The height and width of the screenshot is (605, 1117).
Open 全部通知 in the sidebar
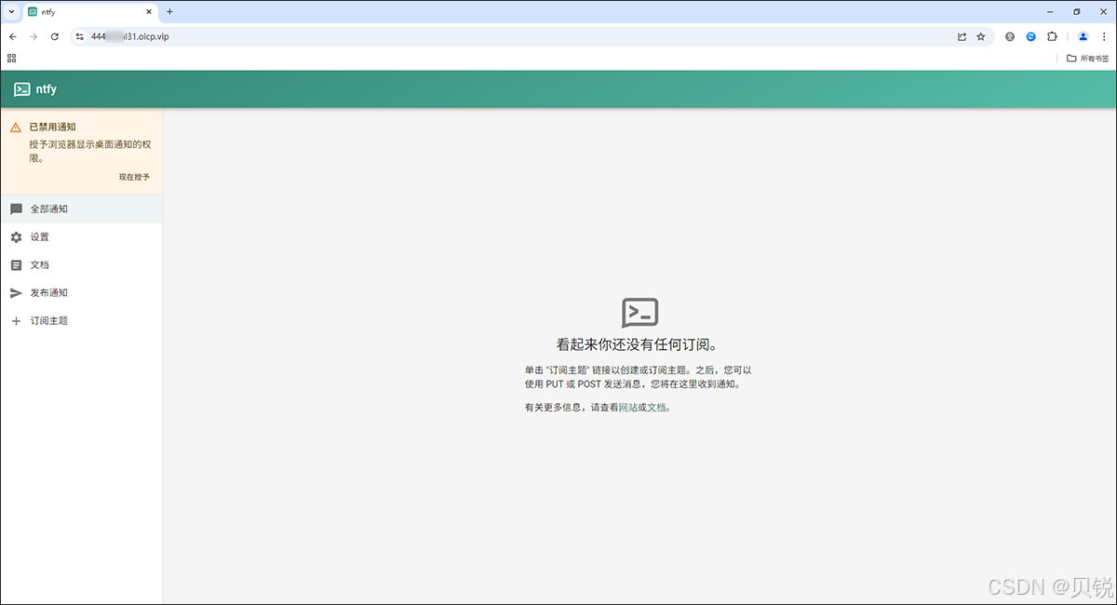coord(81,209)
